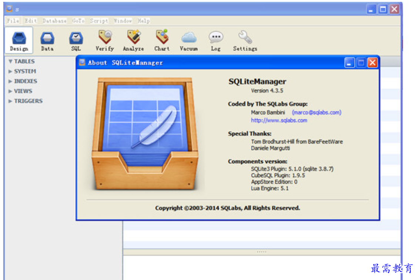Open the Edit menu
This screenshot has width=416, height=280.
coord(31,21)
